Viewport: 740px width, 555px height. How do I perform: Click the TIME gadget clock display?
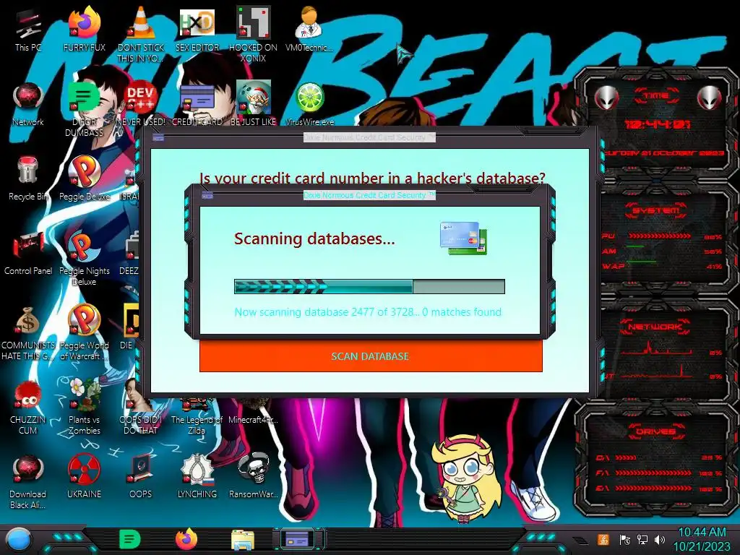(x=656, y=124)
